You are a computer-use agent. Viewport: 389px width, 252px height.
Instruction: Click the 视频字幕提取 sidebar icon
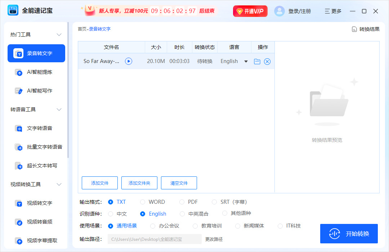click(19, 240)
